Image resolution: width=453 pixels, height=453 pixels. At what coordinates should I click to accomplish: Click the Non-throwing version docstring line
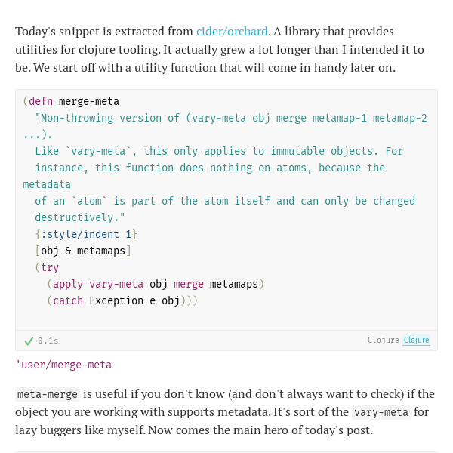[x=231, y=119]
